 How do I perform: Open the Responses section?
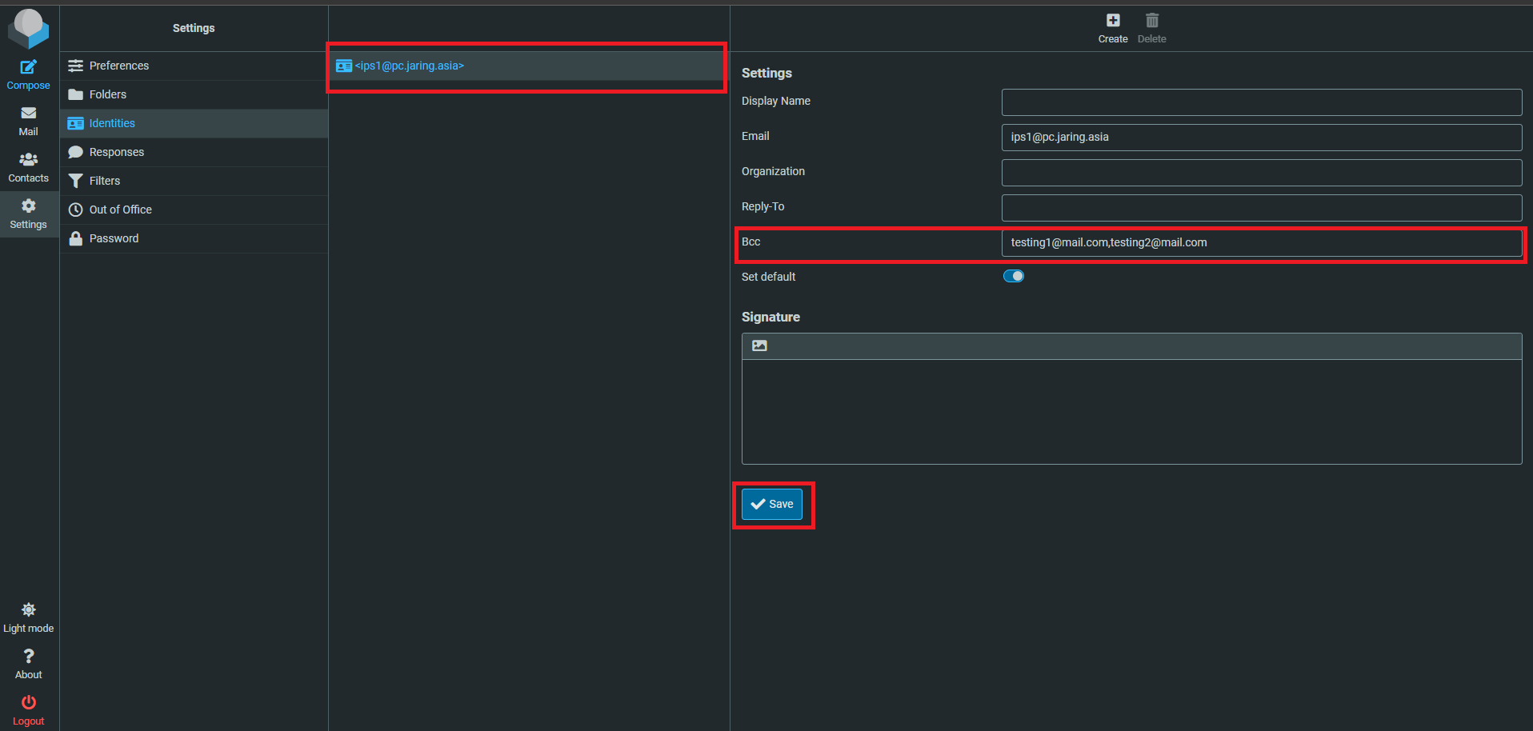tap(116, 152)
